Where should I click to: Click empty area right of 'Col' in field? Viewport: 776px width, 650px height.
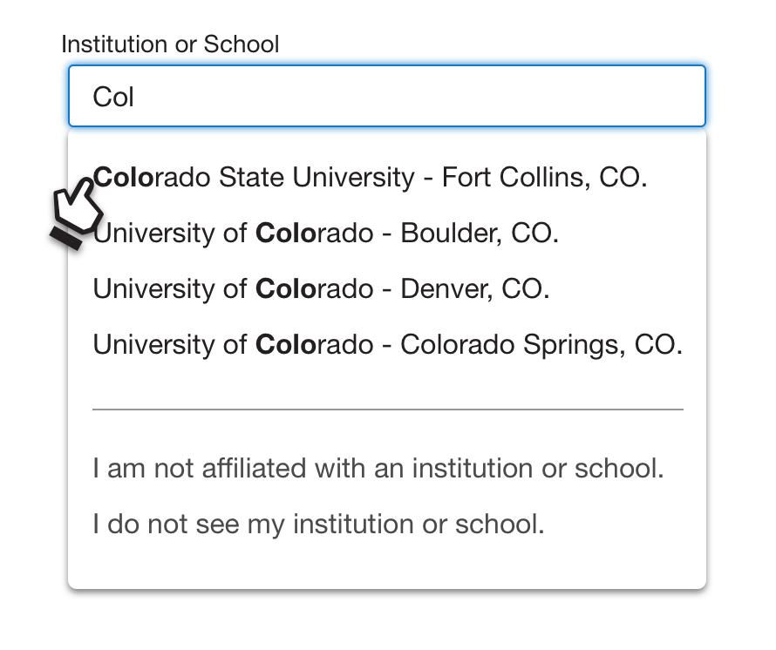tap(436, 96)
